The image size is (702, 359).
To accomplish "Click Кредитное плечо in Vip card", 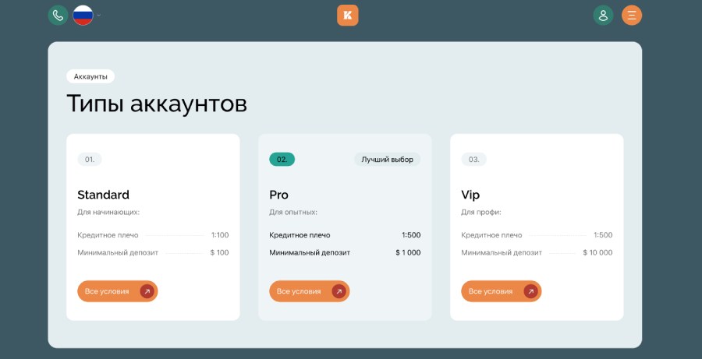I will coord(491,235).
